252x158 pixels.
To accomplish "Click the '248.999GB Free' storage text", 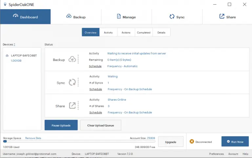I will pos(145,147).
